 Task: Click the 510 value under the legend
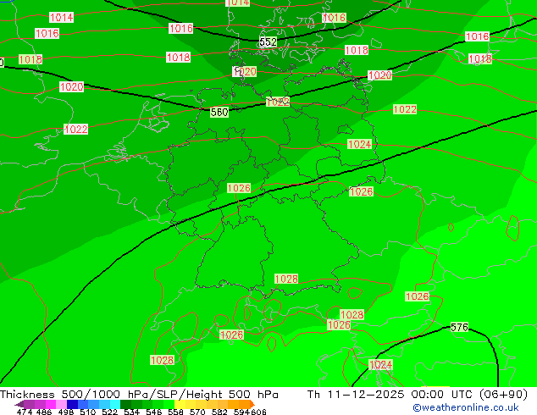[88, 412]
